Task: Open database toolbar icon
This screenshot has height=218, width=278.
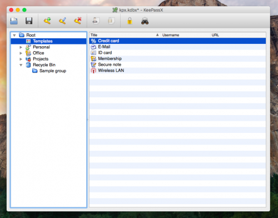Action: coord(14,21)
